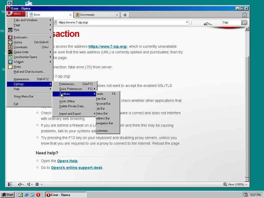Open the Widgets submenu
The width and height of the screenshot is (264, 198).
pos(30,62)
